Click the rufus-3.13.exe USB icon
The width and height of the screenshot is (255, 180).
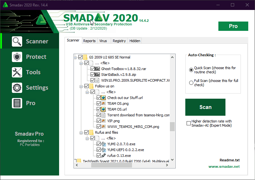[103, 156]
